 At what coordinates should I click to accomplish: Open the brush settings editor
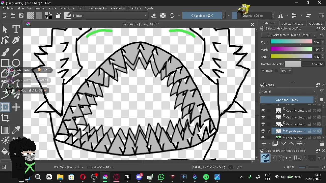coord(58,16)
